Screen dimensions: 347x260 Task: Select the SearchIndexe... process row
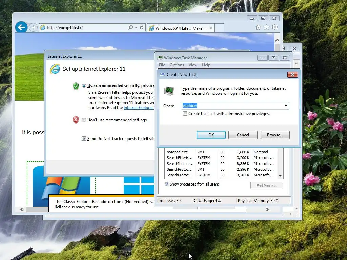pyautogui.click(x=221, y=164)
